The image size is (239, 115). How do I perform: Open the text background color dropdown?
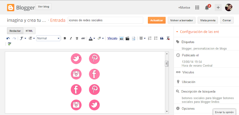(101, 38)
